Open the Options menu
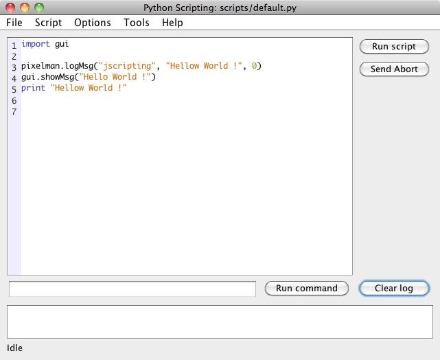The image size is (440, 360). tap(92, 23)
